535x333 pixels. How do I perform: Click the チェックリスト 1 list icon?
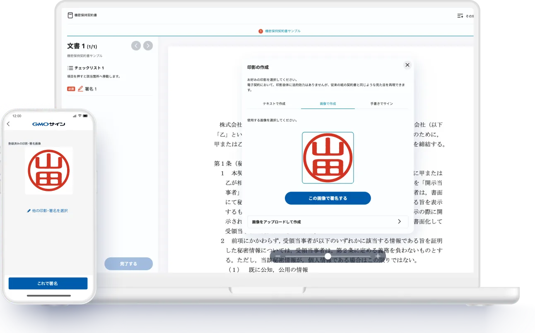coord(71,68)
